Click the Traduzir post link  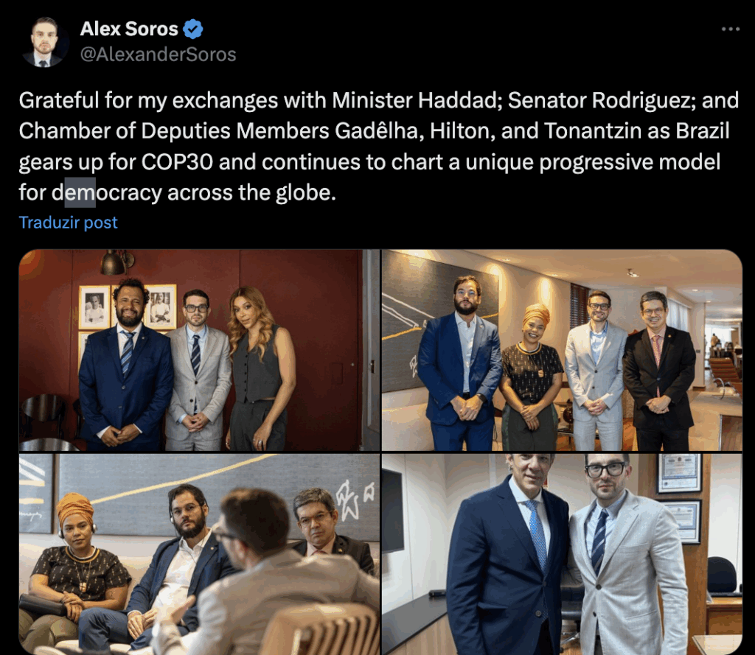[68, 223]
